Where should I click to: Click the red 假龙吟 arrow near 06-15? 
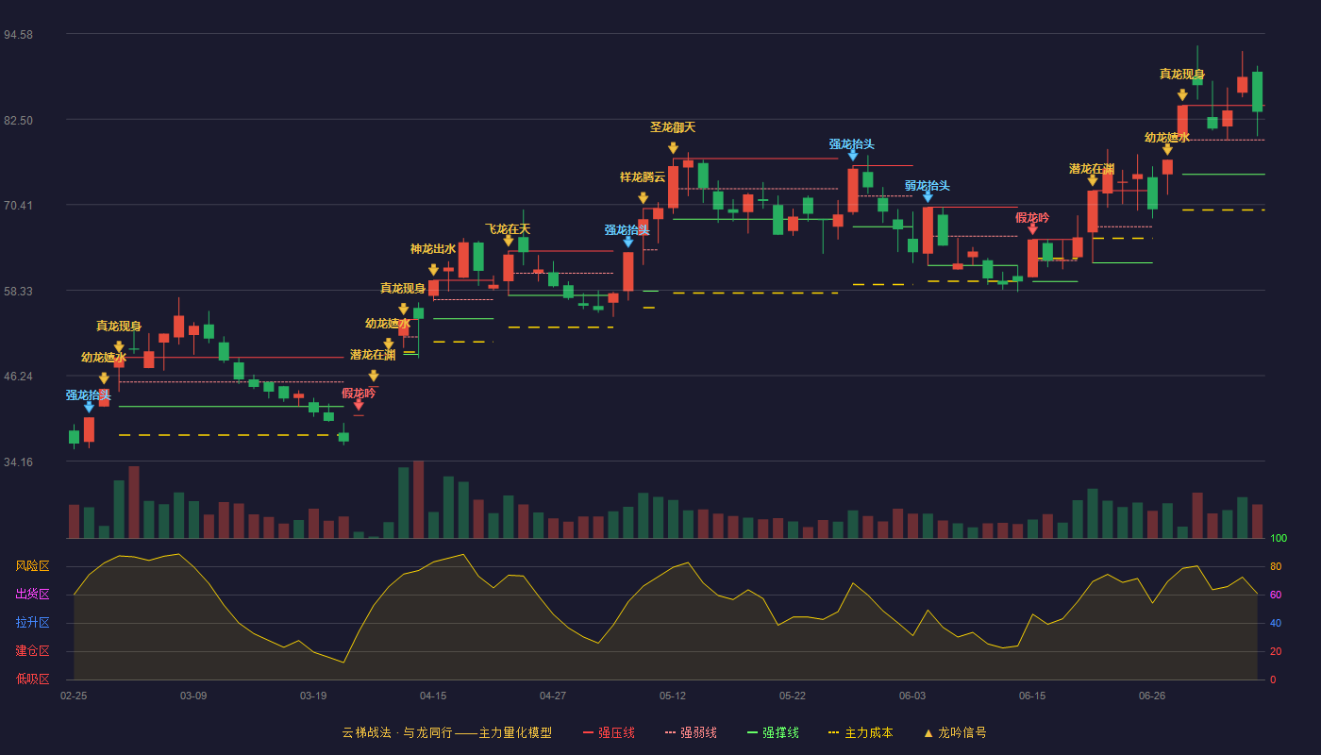point(1032,228)
